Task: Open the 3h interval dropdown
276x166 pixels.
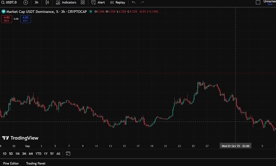Action: click(x=36, y=3)
